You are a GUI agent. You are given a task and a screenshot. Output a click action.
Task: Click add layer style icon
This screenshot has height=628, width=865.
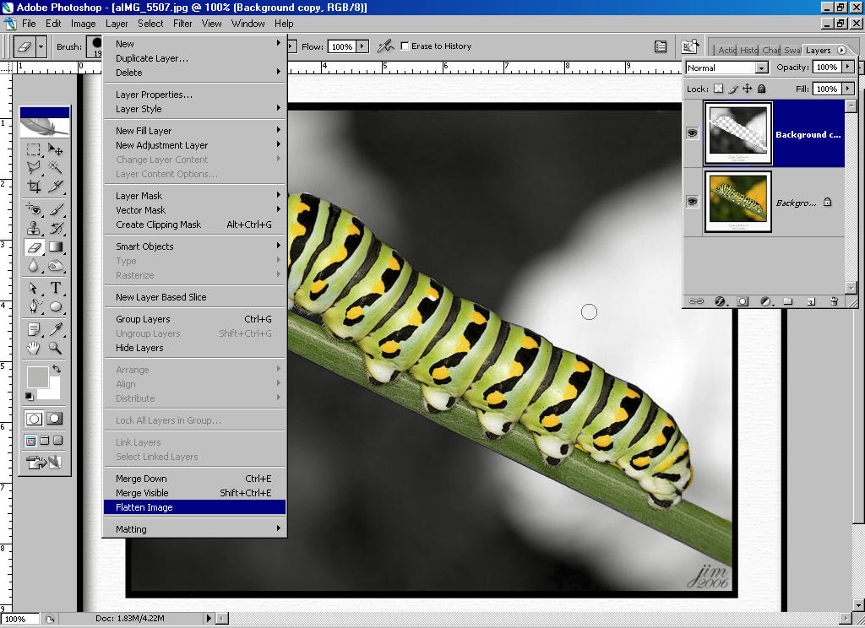720,301
